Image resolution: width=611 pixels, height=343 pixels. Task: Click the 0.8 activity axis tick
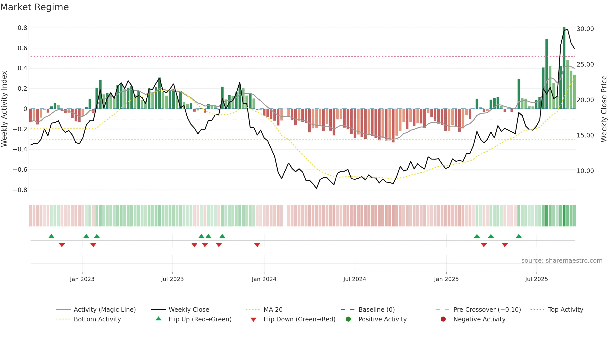pyautogui.click(x=22, y=28)
